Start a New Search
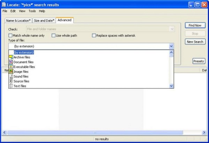The height and width of the screenshot is (143, 209). pos(195,42)
